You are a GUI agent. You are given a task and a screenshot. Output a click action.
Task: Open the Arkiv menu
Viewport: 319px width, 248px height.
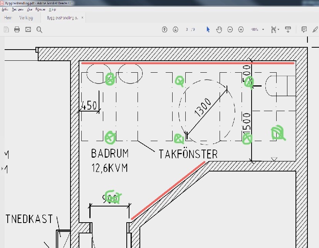click(x=5, y=9)
